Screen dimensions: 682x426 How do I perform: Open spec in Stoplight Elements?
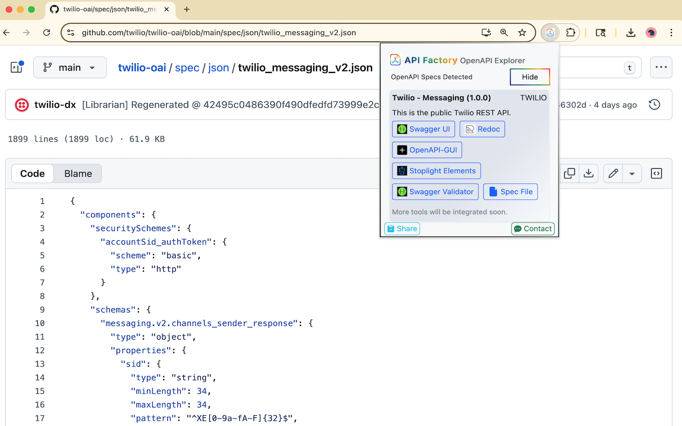pos(436,171)
